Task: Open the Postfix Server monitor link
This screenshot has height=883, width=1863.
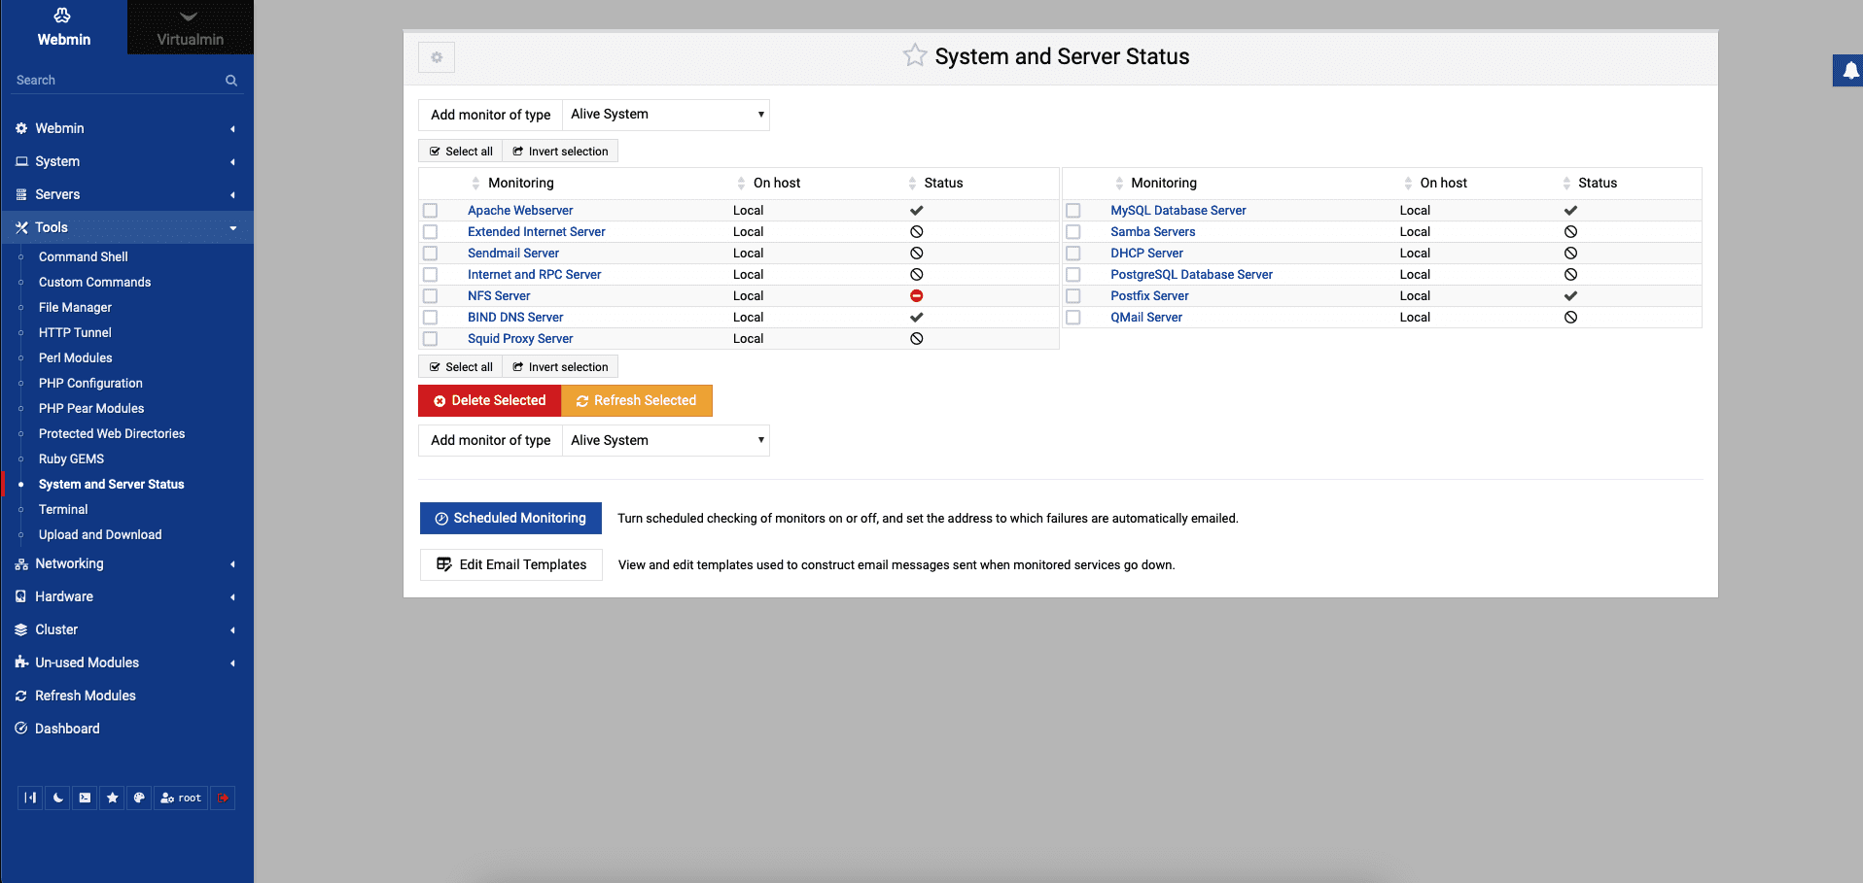Action: pos(1149,296)
